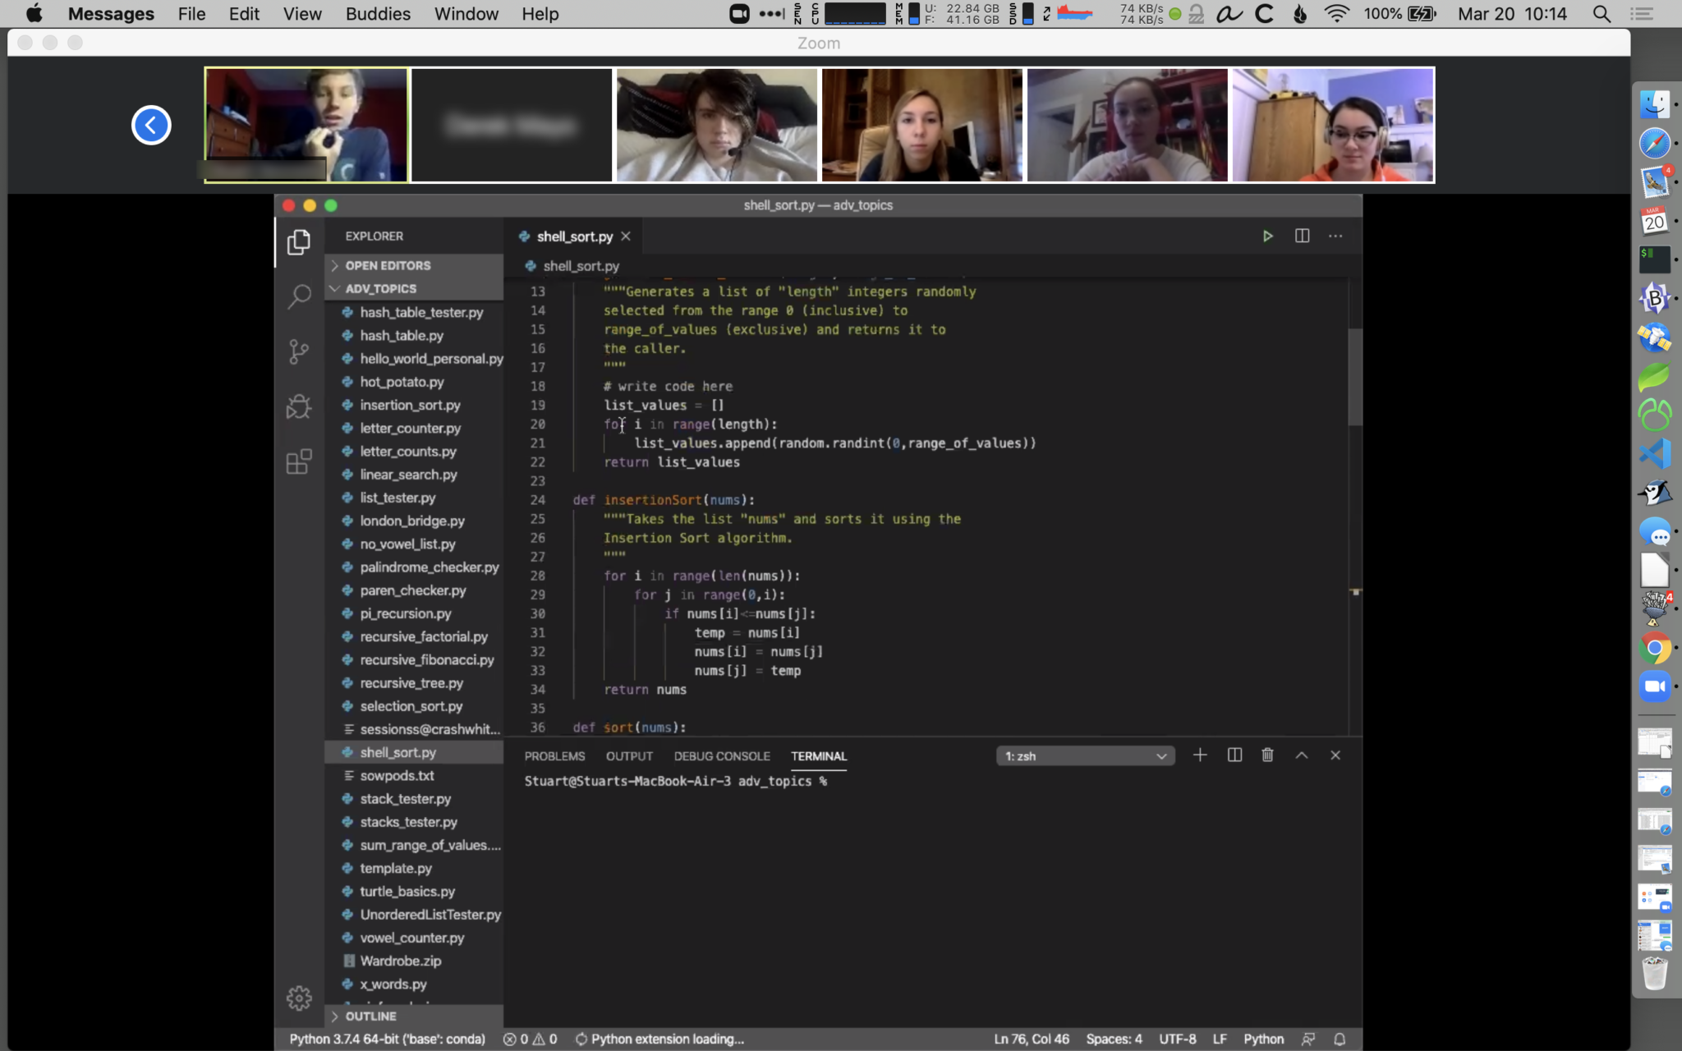Switch to the Problems tab
1682x1051 pixels.
coord(554,756)
